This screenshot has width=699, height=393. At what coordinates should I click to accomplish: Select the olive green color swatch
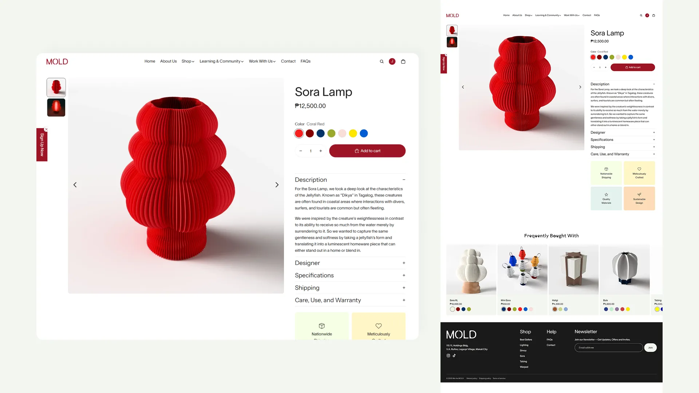[331, 134]
